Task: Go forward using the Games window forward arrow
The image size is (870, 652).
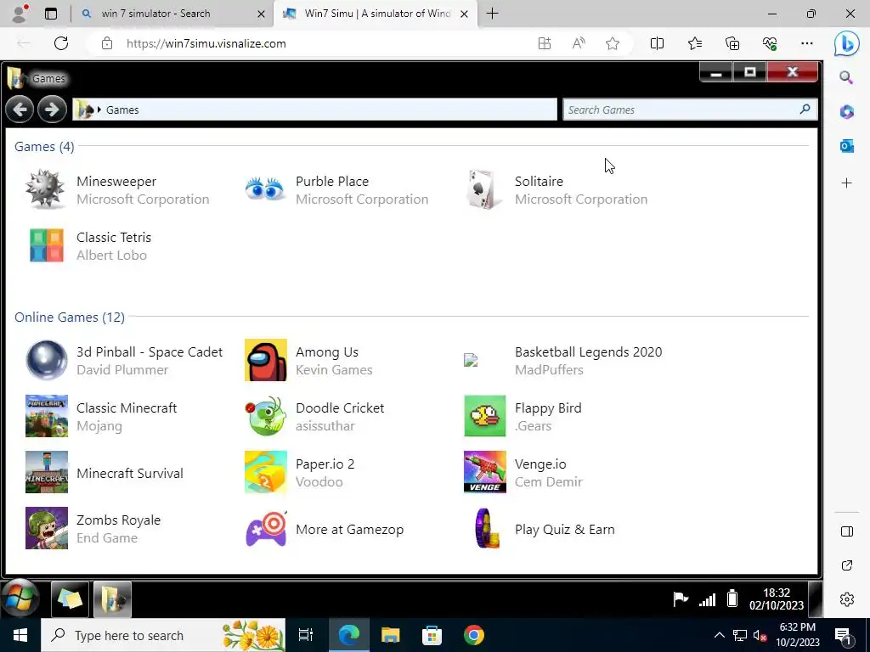Action: coord(52,110)
